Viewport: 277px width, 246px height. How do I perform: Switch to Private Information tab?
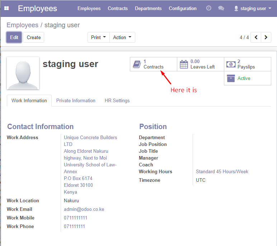(x=76, y=100)
